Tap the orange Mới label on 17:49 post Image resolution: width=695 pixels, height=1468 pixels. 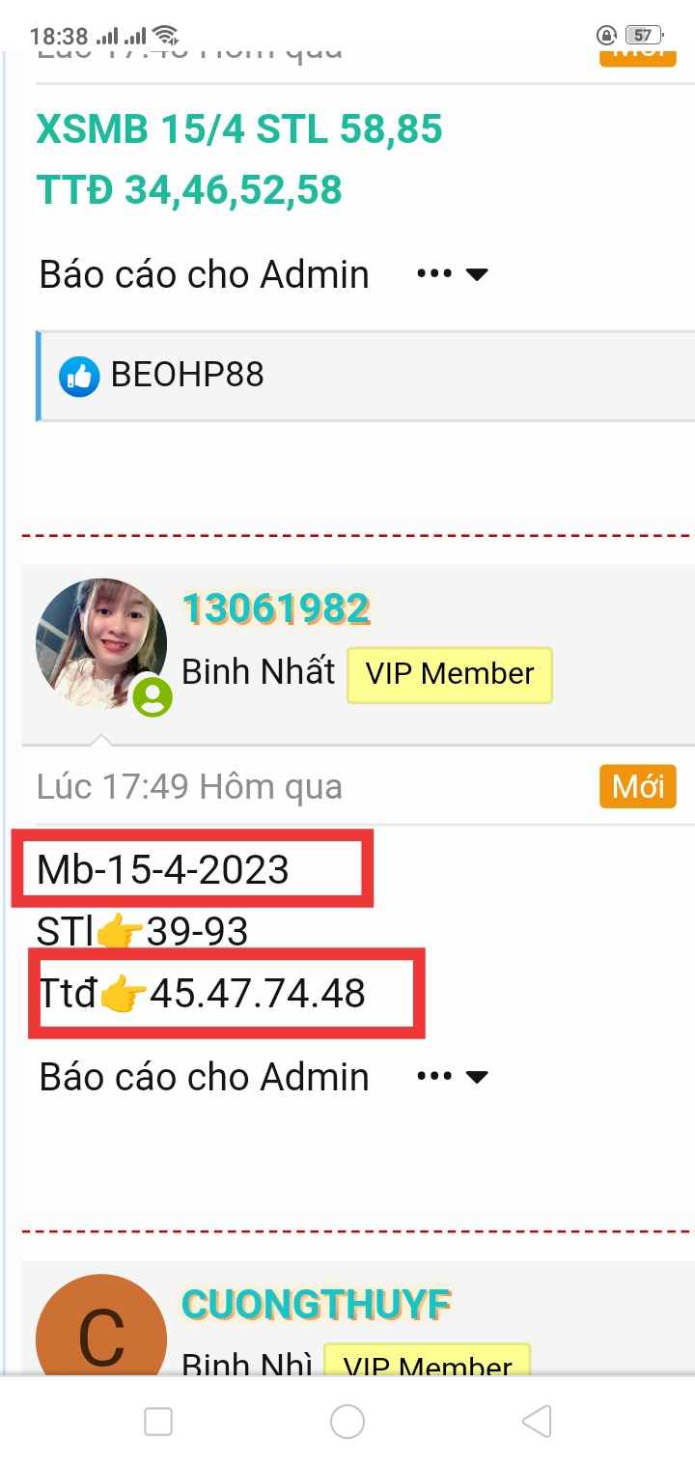(638, 786)
